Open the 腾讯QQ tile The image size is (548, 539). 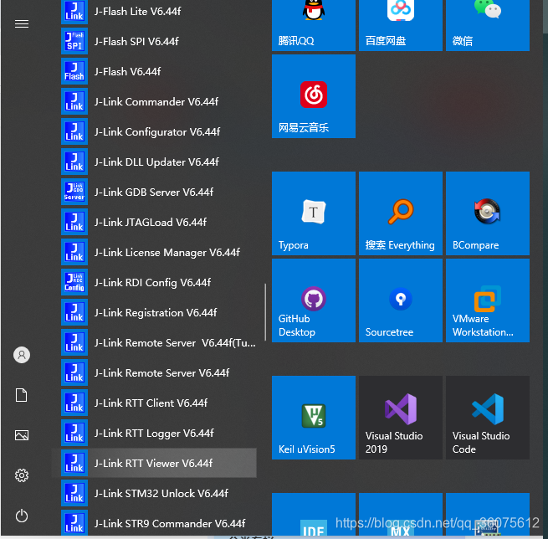[x=314, y=25]
